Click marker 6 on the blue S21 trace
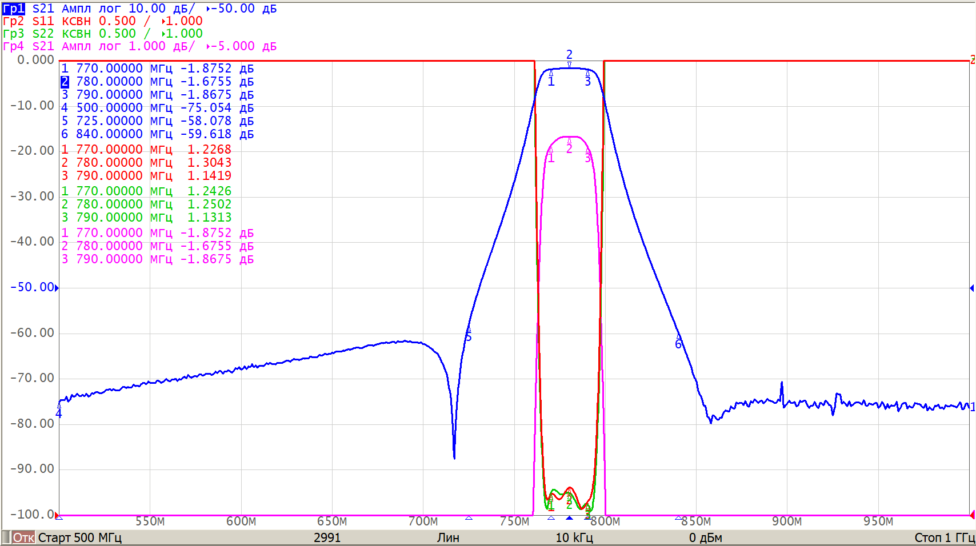 pos(678,343)
